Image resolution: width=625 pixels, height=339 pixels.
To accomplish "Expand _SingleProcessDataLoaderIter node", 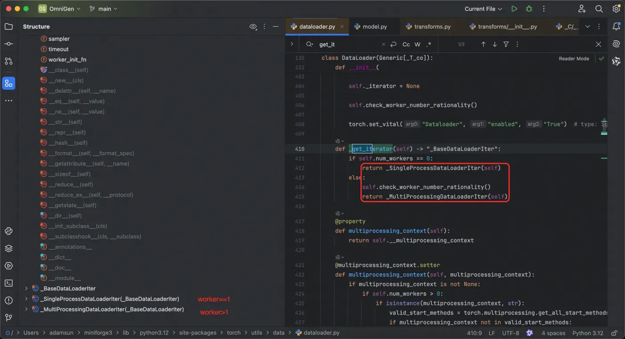I will tap(26, 299).
